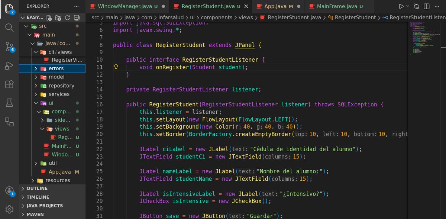The height and width of the screenshot is (219, 446).
Task: Expand the side... folder
Action: tap(52, 120)
